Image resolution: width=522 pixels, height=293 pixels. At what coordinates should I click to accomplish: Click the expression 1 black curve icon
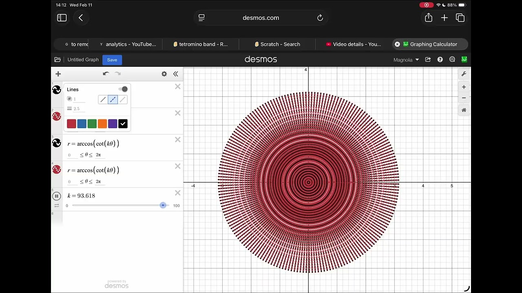click(57, 90)
